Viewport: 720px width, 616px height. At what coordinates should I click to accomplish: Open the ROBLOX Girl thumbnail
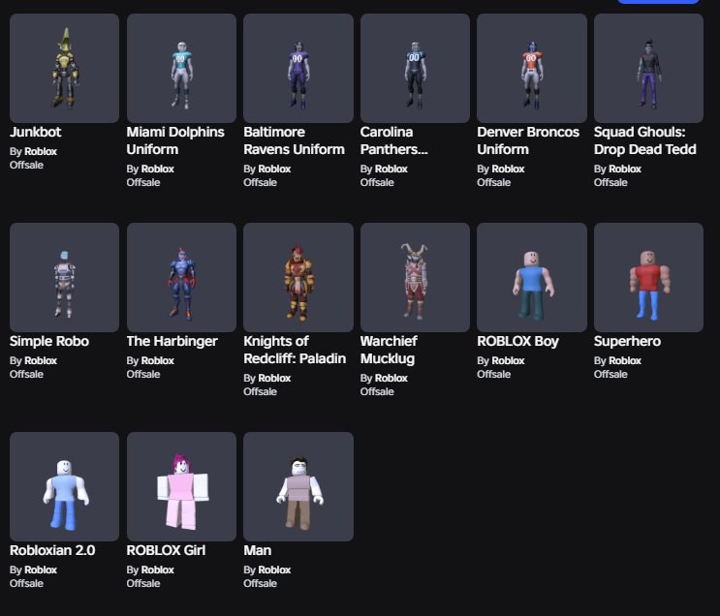coord(181,486)
